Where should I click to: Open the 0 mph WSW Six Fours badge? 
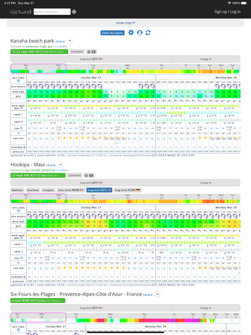(x=38, y=301)
